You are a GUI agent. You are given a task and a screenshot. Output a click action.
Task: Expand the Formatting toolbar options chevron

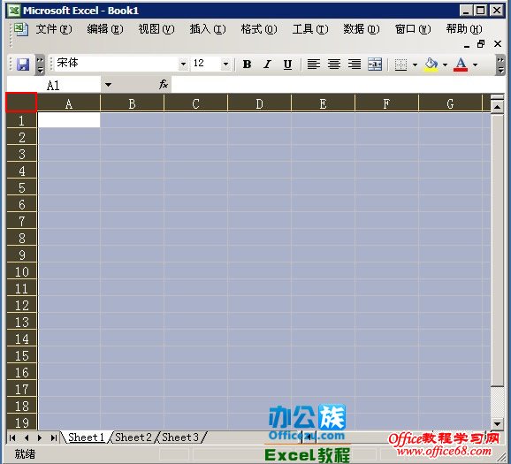coord(500,65)
